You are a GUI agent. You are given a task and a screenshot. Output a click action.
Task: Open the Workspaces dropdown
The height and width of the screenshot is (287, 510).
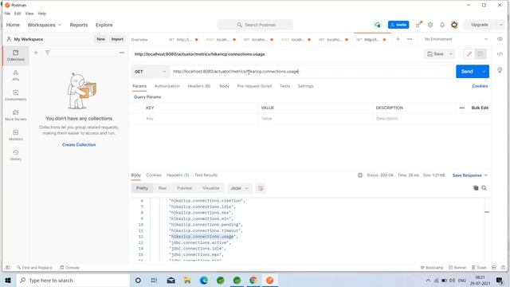(44, 25)
